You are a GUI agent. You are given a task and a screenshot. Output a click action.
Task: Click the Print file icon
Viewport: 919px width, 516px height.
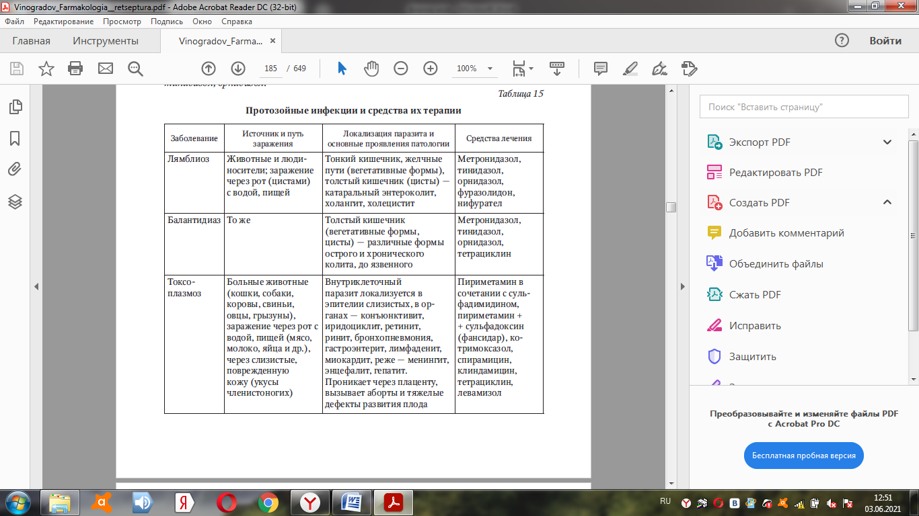point(75,69)
